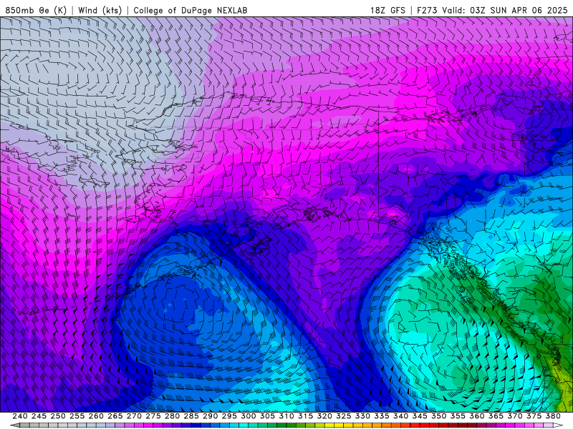The height and width of the screenshot is (429, 573).
Task: Click the 360 legend value
Action: [477, 416]
